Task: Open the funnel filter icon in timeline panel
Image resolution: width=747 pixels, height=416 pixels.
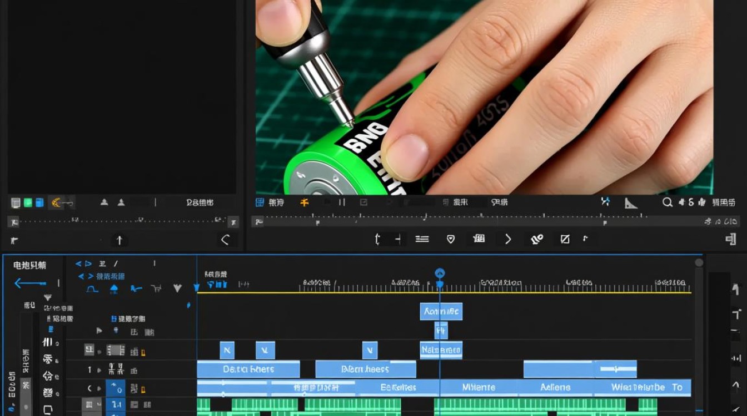Action: coord(47,298)
